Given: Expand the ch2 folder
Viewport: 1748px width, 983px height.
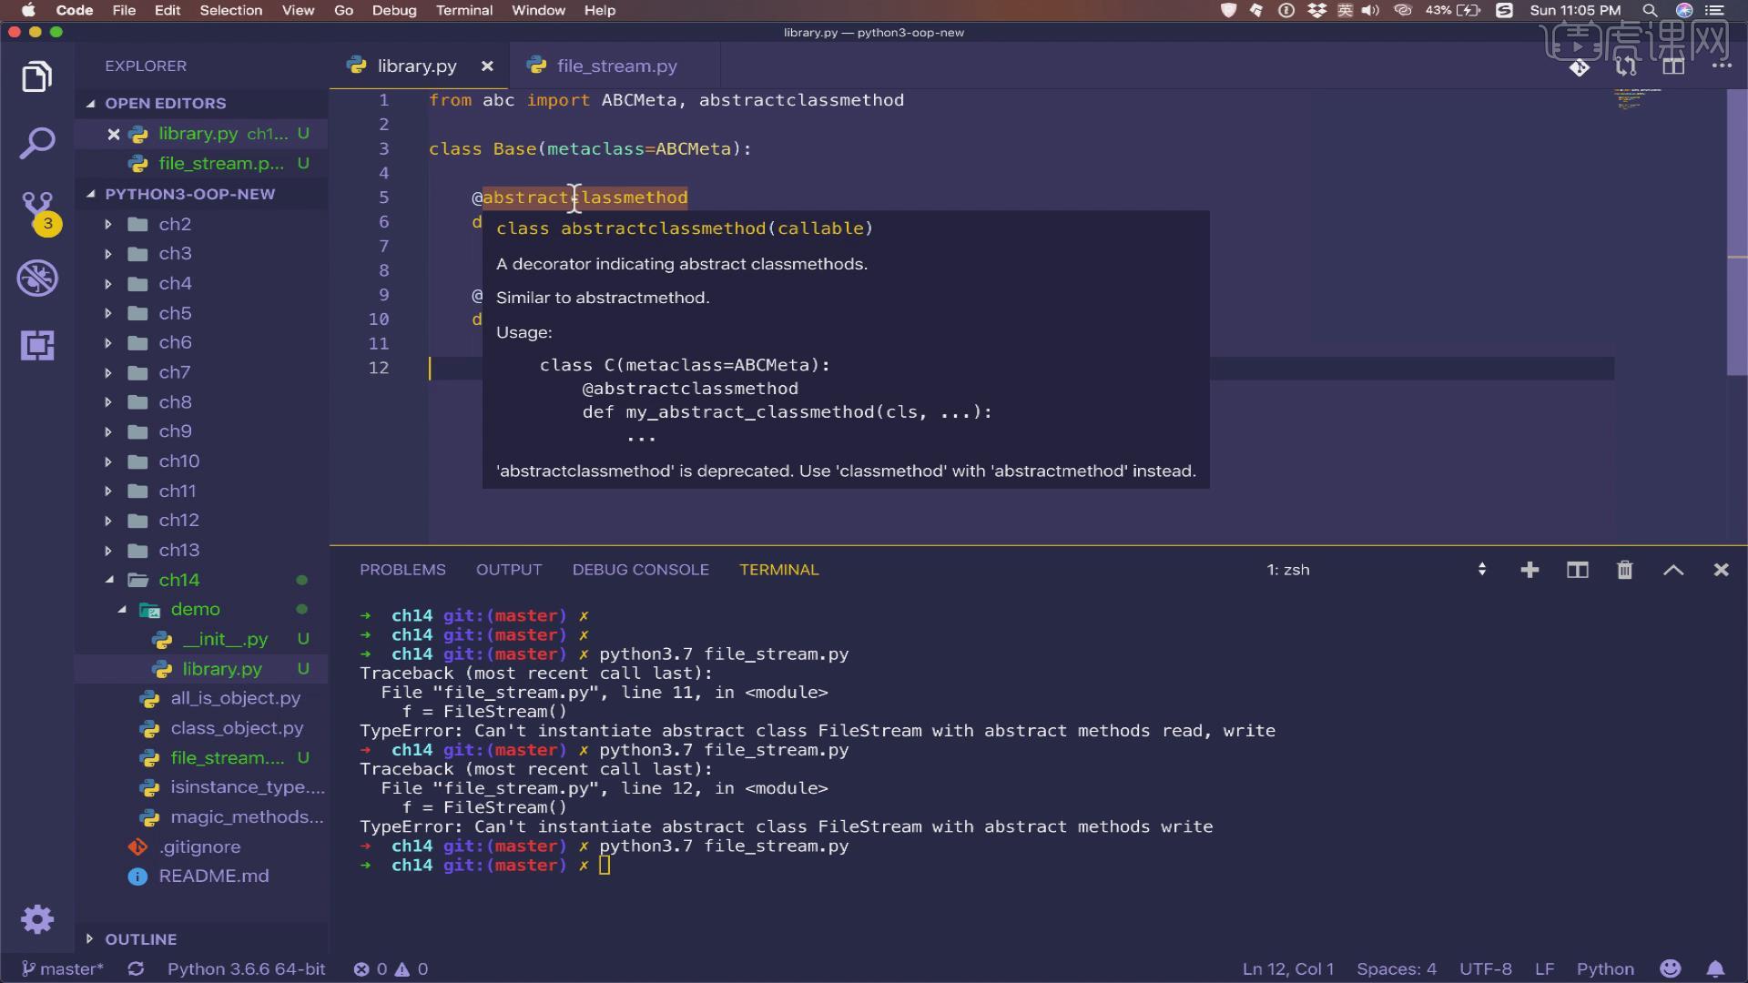Looking at the screenshot, I should [x=174, y=224].
